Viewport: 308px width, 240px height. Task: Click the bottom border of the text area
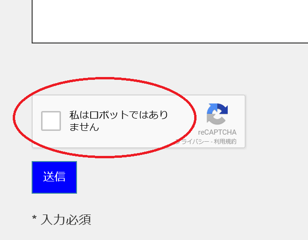click(x=170, y=43)
